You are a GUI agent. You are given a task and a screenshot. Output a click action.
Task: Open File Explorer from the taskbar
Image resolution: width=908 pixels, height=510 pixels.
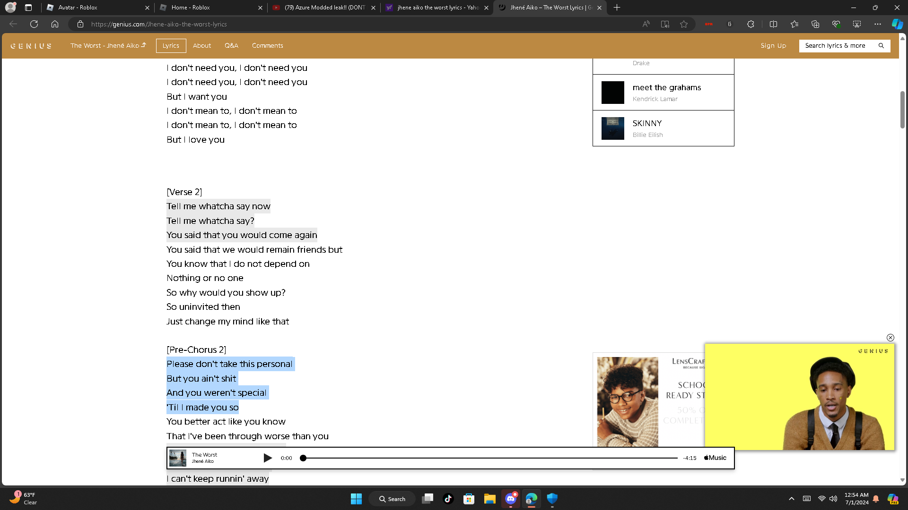(489, 499)
